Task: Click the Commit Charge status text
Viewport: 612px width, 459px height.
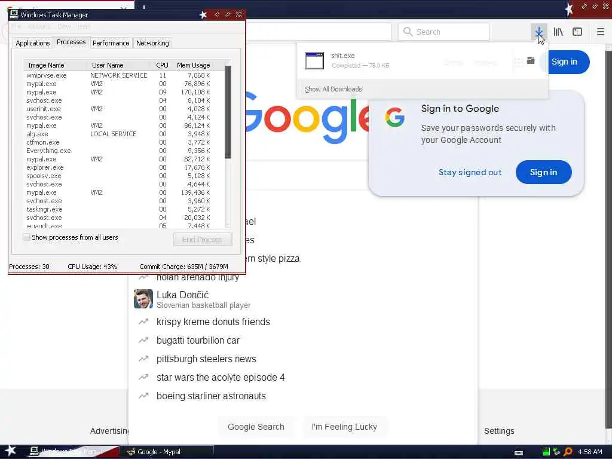Action: pos(183,267)
